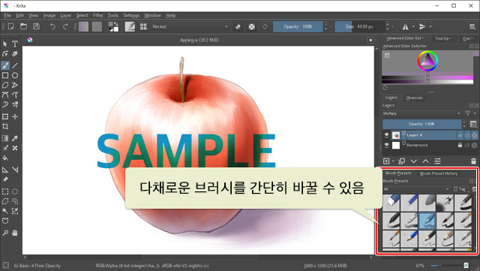480x271 pixels.
Task: Move layer up with the up arrow
Action: (426, 161)
